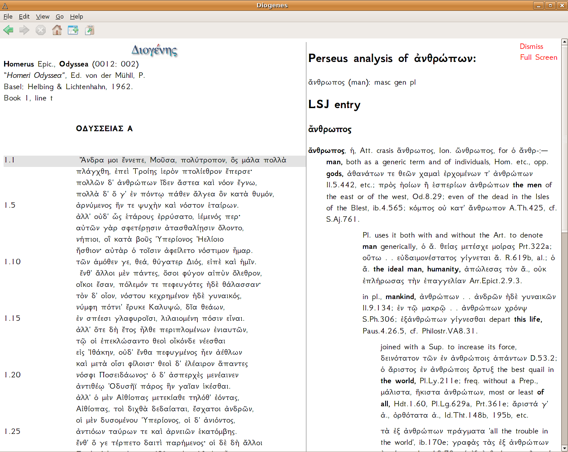Open the View menu

pyautogui.click(x=43, y=16)
